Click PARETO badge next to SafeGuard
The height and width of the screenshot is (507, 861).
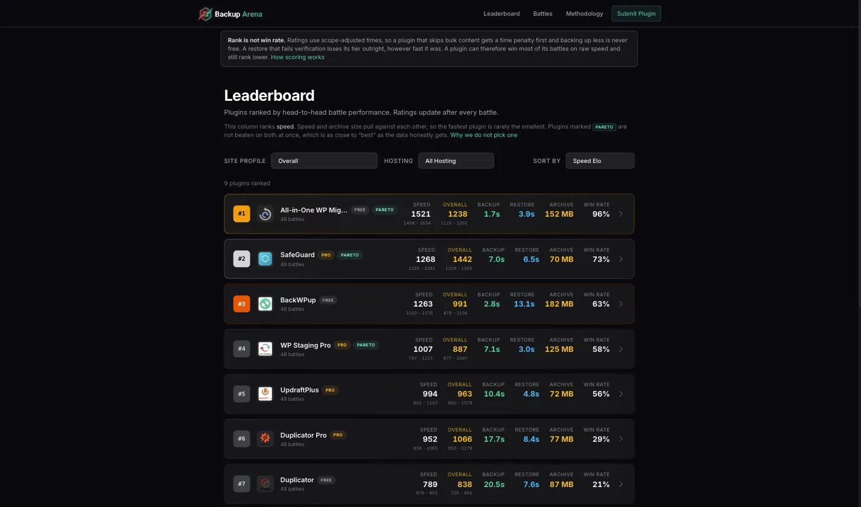tap(350, 255)
